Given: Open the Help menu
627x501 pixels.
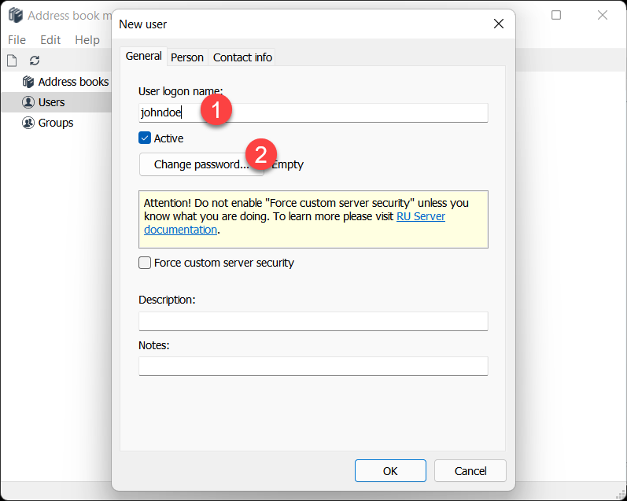Looking at the screenshot, I should click(x=87, y=40).
